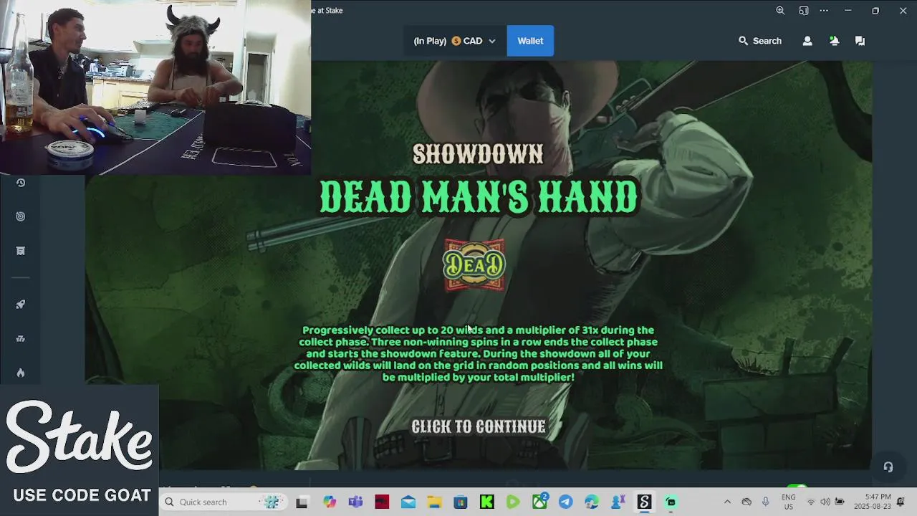Viewport: 917px width, 516px height.
Task: Open the Wallet button
Action: tap(530, 41)
